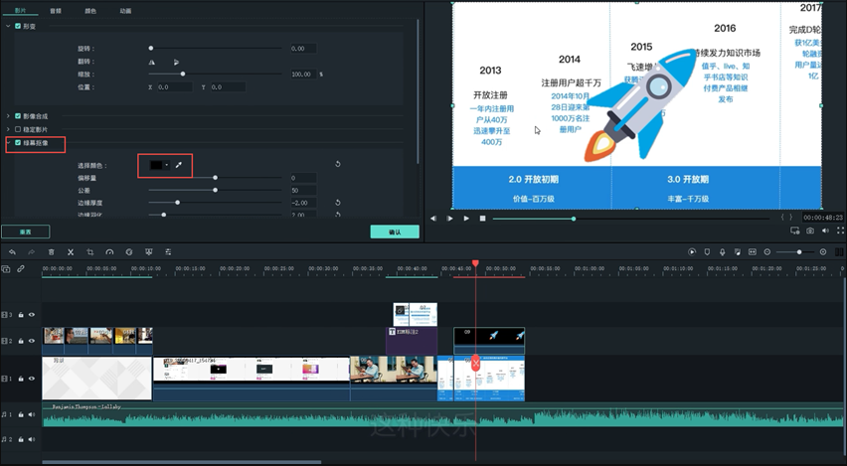Click the 确认 confirm button

(x=394, y=232)
